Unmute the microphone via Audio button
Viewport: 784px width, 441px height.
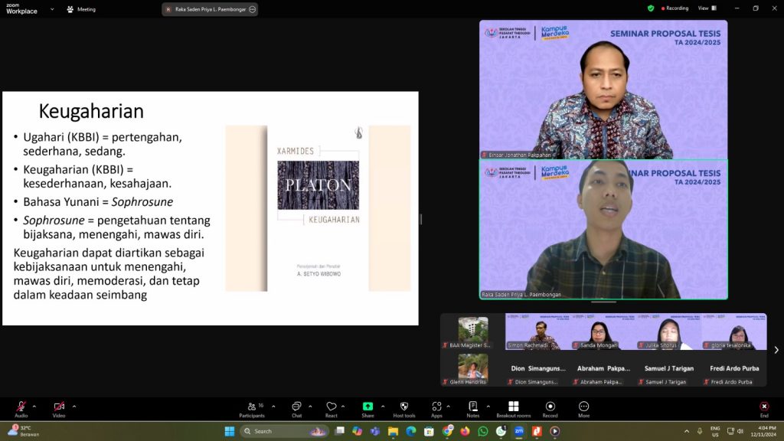(x=21, y=409)
